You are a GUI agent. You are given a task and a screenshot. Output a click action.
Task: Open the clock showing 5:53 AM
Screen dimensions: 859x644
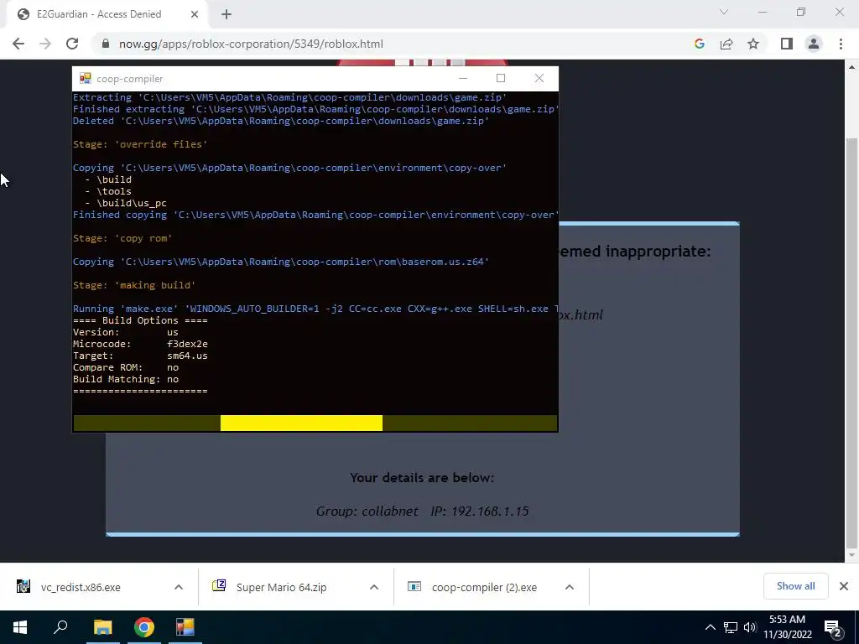[788, 627]
